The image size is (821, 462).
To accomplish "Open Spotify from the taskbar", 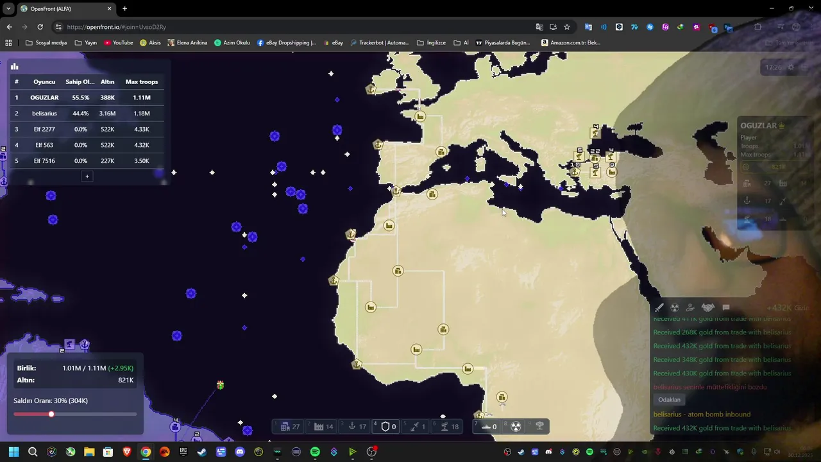I will [x=315, y=452].
